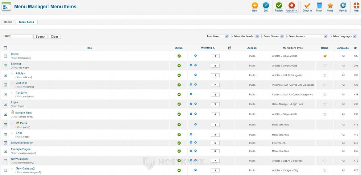Open the New Category2 menu item link
The height and width of the screenshot is (175, 361).
[25, 168]
